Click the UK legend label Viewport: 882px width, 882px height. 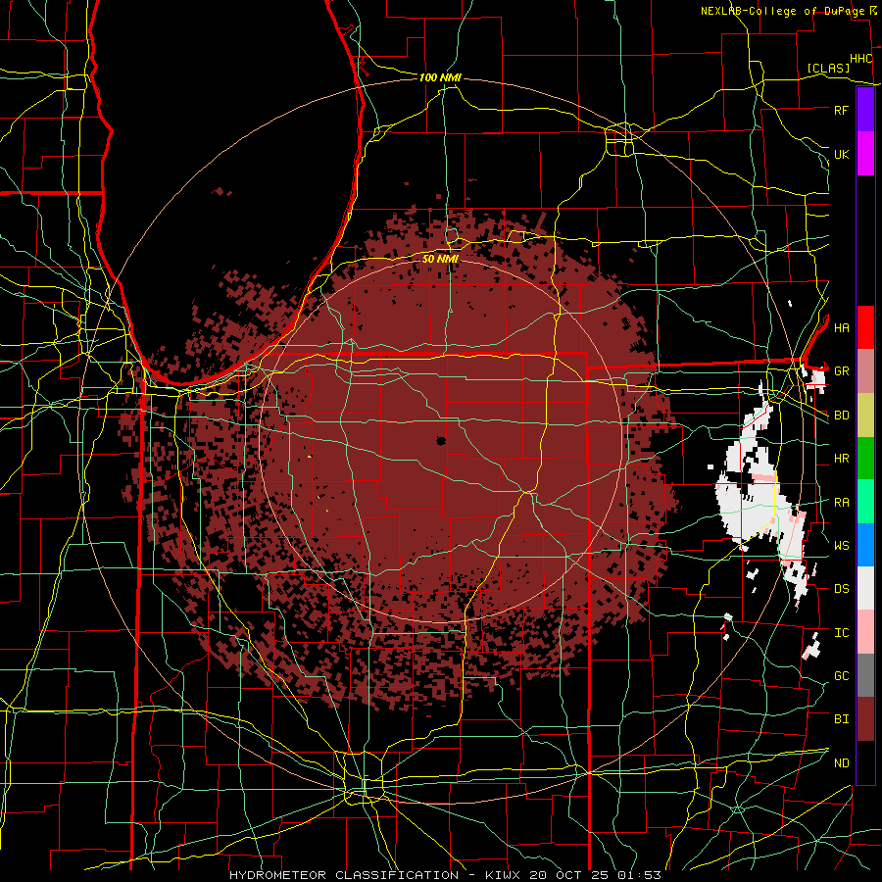click(x=841, y=154)
